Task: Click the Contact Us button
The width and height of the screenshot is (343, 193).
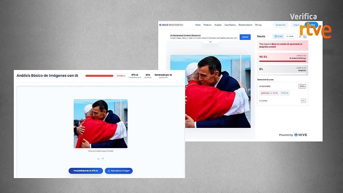Action: pos(280,25)
